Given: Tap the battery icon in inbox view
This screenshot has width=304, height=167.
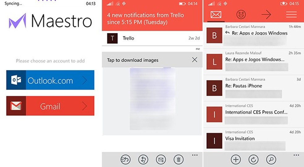Looking at the screenshot, I should (x=284, y=3).
